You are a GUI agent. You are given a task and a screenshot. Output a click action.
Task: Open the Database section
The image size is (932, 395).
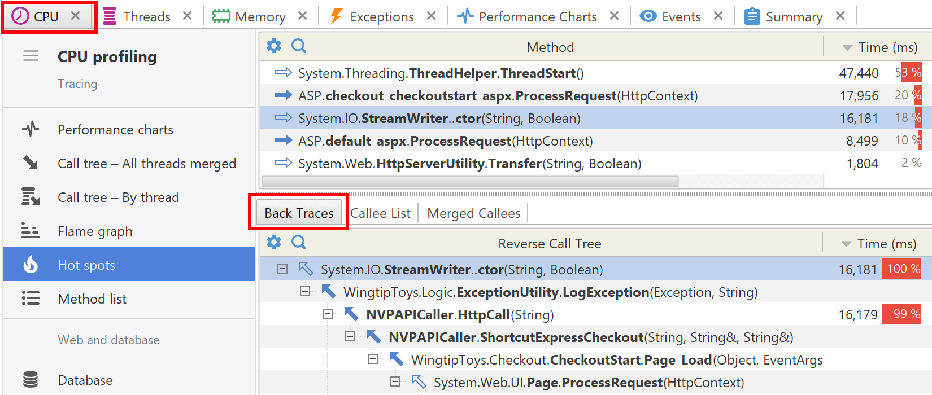[x=129, y=380]
